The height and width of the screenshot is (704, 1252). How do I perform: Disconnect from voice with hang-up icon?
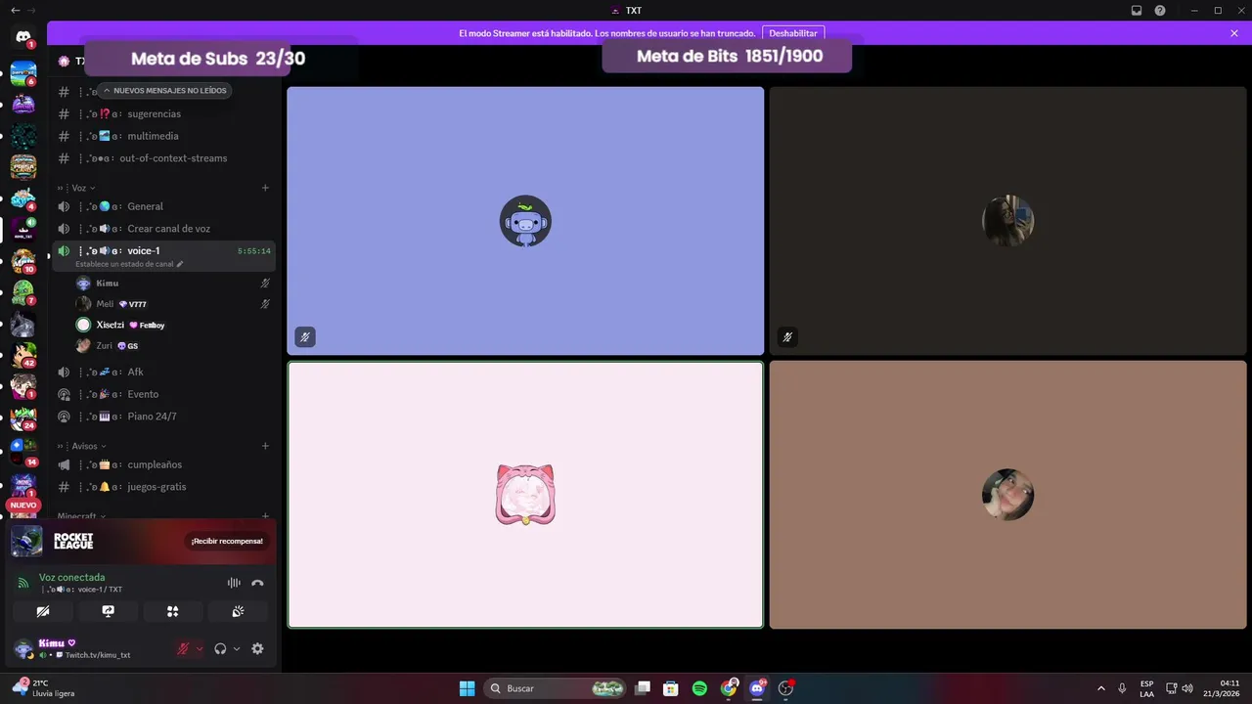pyautogui.click(x=257, y=583)
